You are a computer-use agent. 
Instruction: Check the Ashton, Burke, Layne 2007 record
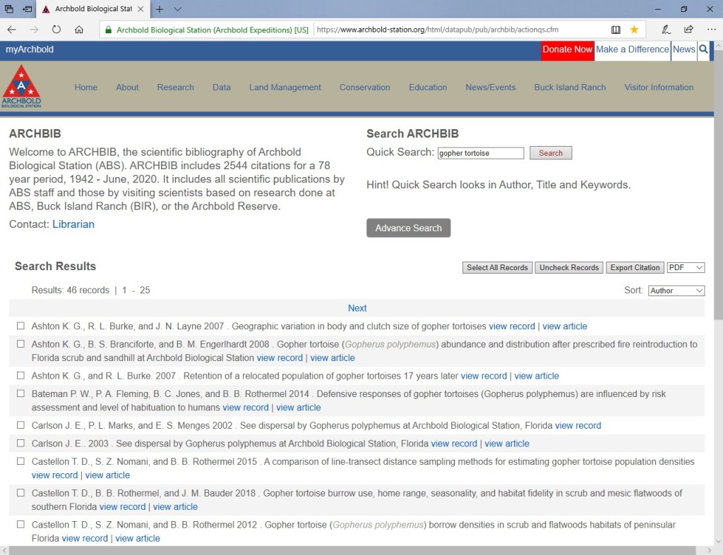(20, 326)
